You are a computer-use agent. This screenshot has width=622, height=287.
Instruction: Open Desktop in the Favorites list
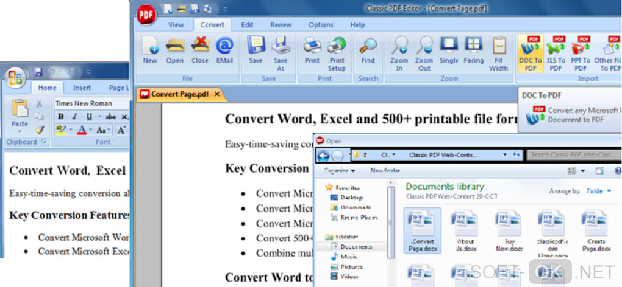(346, 197)
